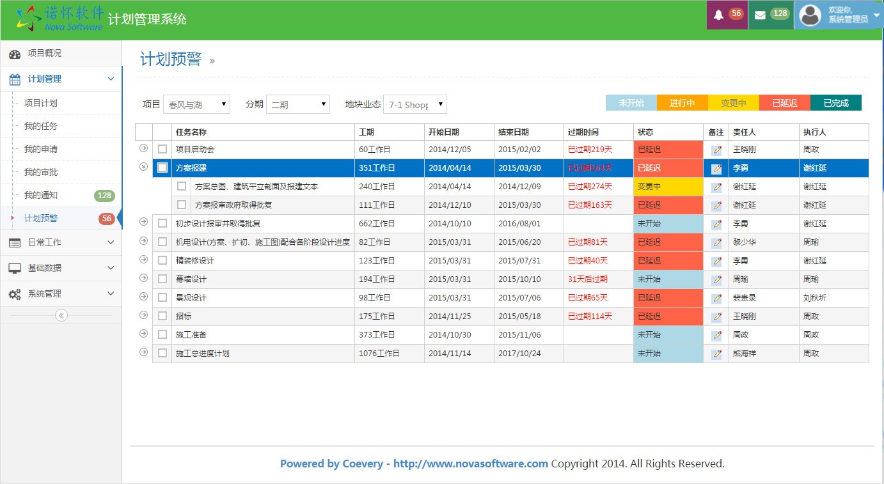Open the 分期 dropdown showing 二期

click(x=297, y=104)
